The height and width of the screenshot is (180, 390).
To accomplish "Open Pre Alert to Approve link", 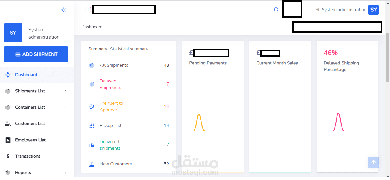I will 111,106.
